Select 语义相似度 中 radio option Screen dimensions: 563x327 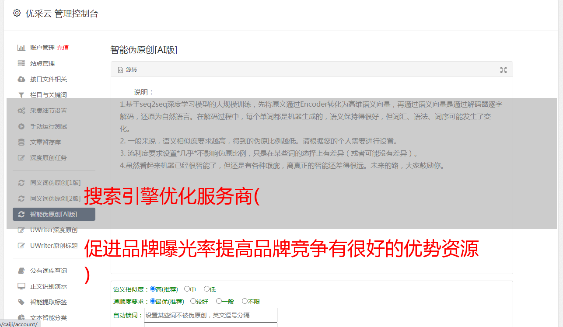click(x=187, y=289)
